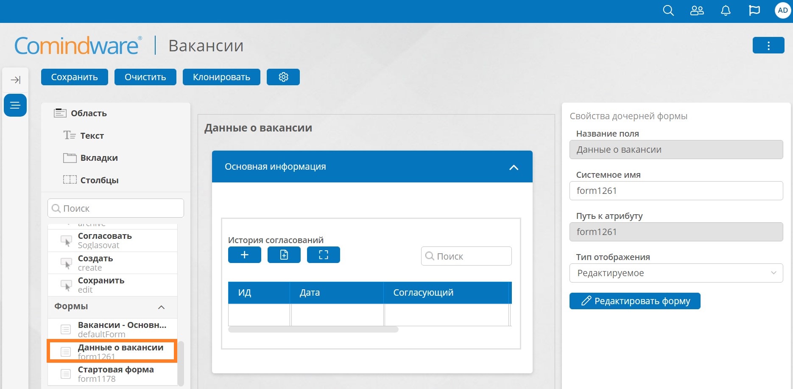Click the Название поля field
Viewport: 793px width, 389px height.
(x=676, y=150)
